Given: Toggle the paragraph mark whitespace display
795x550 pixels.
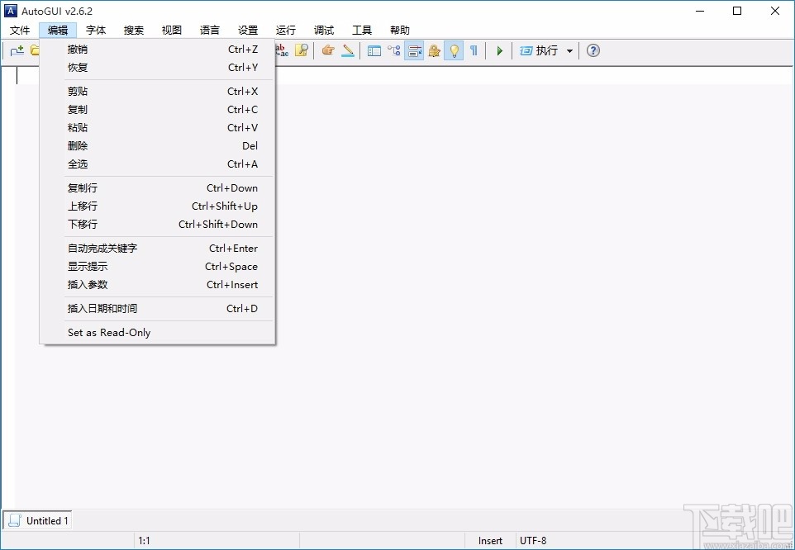Looking at the screenshot, I should pos(473,50).
